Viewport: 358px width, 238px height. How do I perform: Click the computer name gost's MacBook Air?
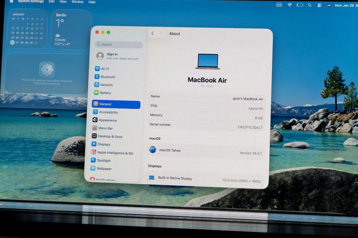pyautogui.click(x=248, y=99)
